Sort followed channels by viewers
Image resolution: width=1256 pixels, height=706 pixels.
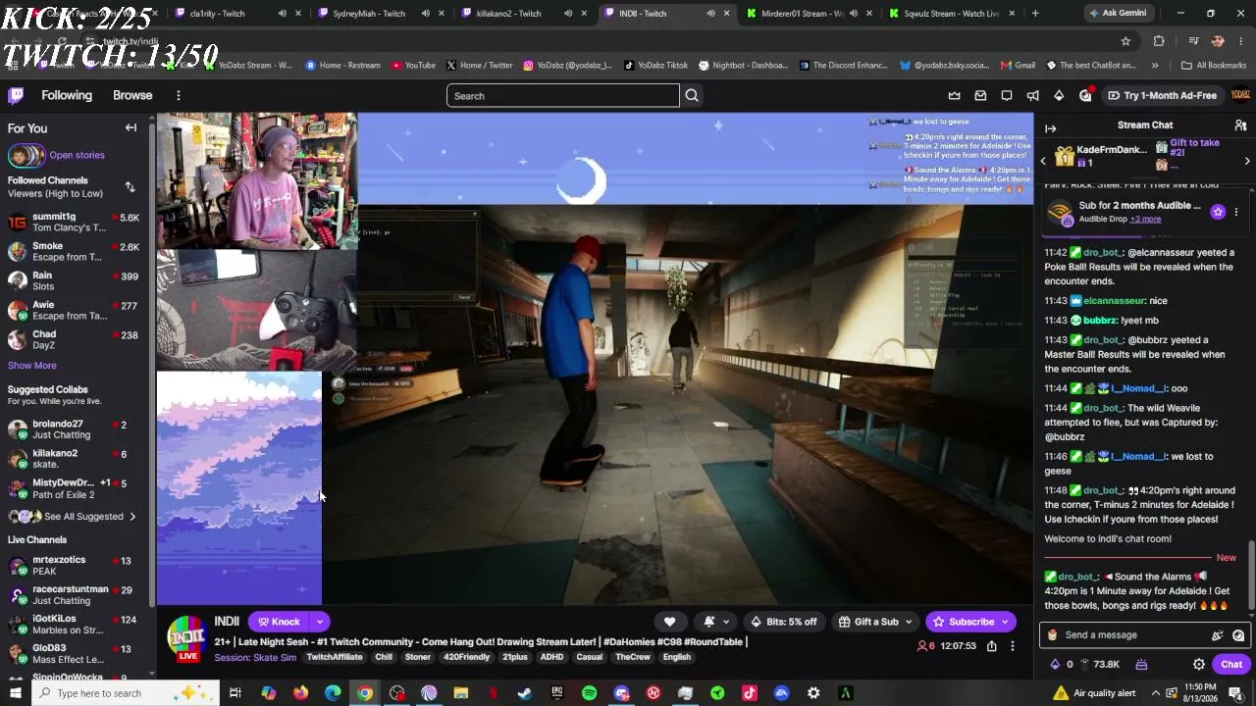[x=130, y=186]
